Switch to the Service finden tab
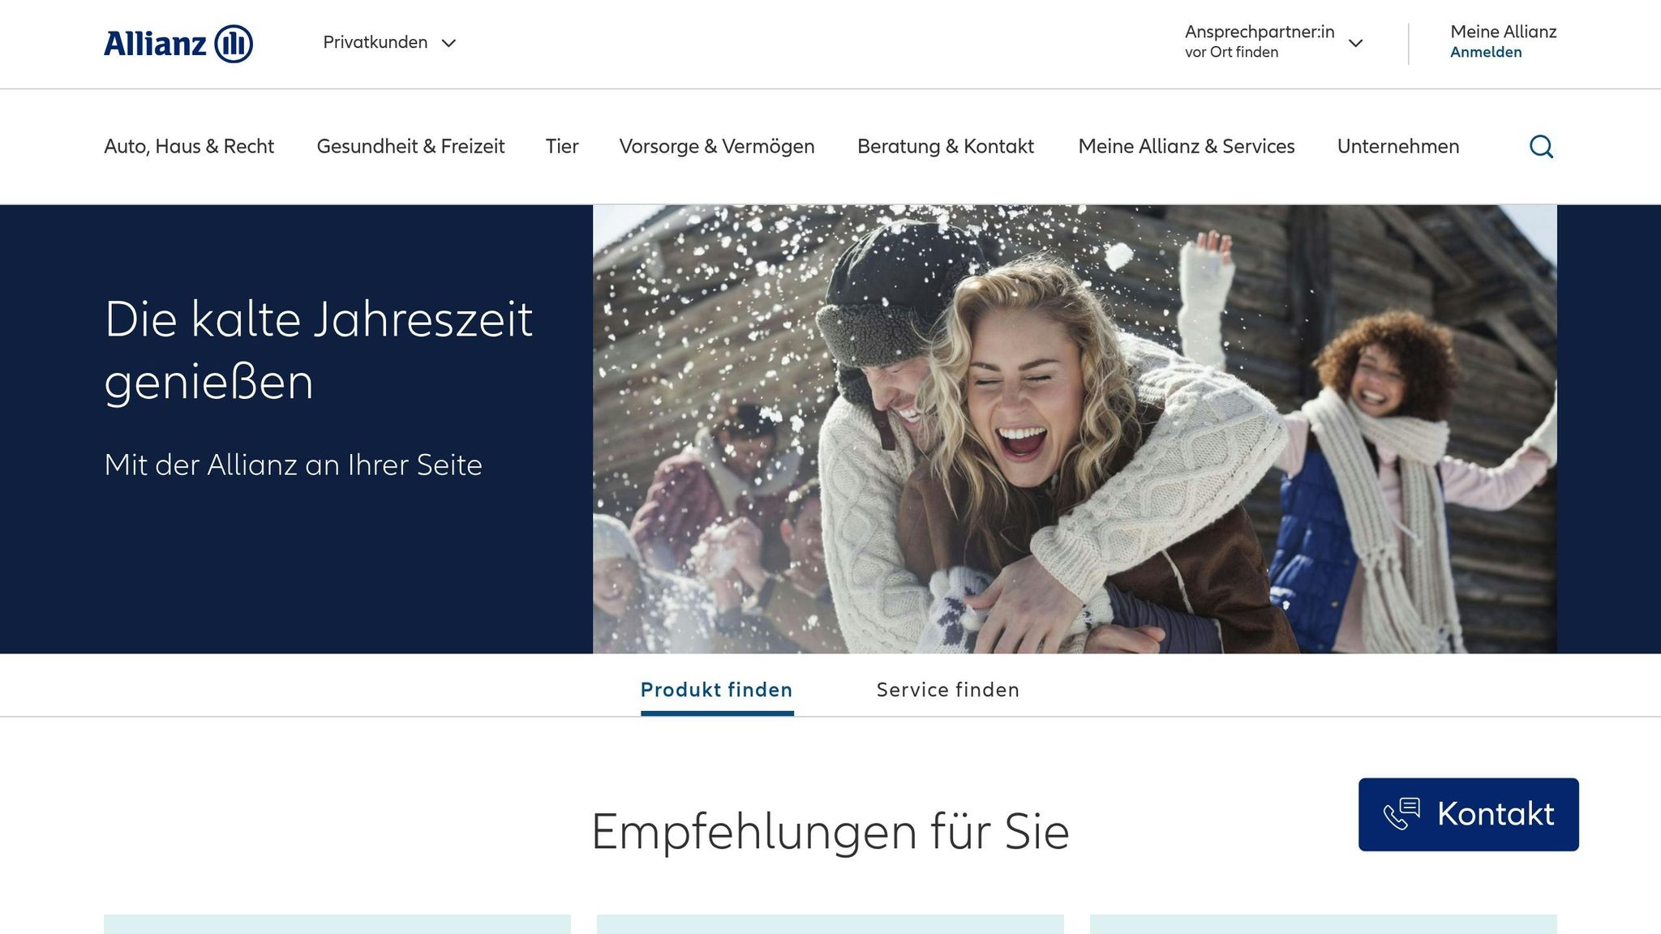 (946, 690)
